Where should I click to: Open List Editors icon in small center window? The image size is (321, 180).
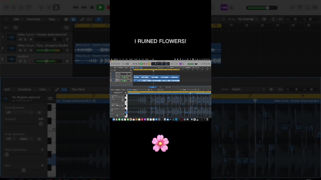coord(202,64)
